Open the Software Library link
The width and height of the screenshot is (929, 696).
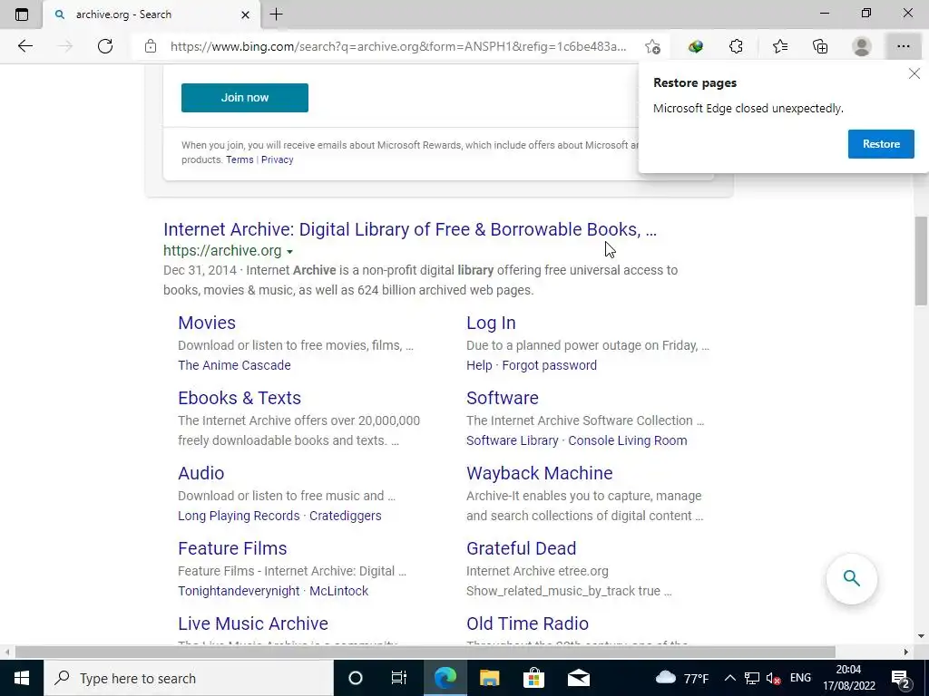513,440
